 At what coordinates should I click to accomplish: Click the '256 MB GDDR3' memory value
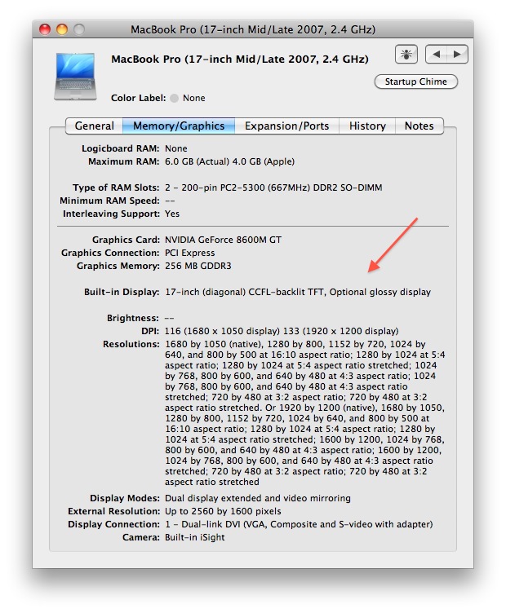(198, 266)
